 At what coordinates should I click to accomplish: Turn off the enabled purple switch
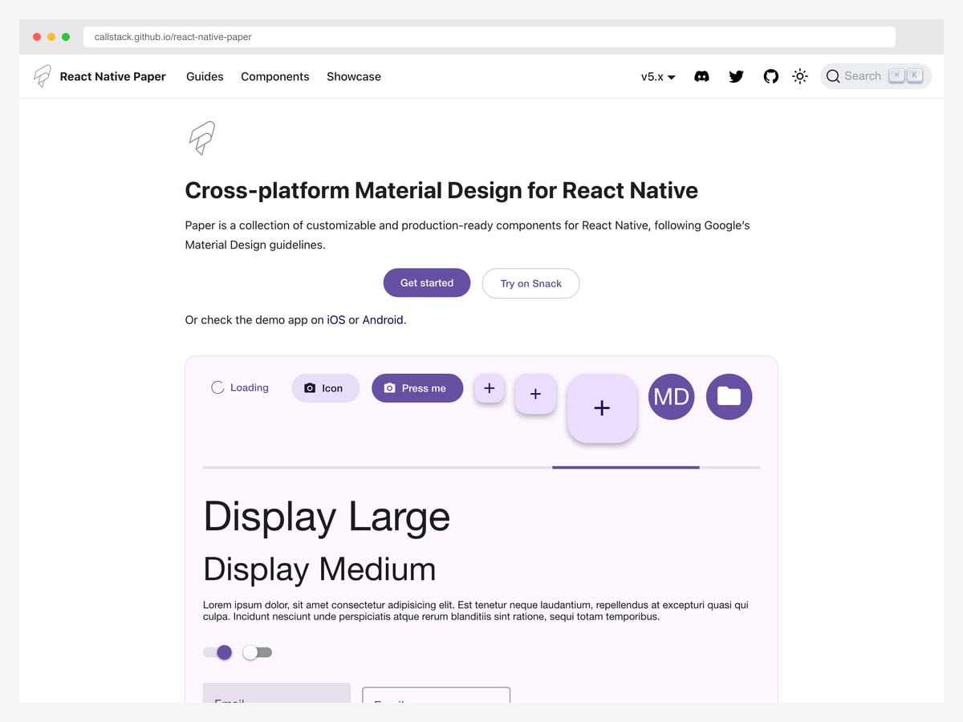[x=217, y=652]
